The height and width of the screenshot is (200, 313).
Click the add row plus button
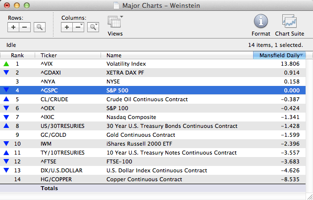click(13, 27)
